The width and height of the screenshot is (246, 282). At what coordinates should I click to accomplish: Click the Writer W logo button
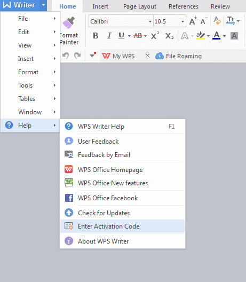[19, 5]
